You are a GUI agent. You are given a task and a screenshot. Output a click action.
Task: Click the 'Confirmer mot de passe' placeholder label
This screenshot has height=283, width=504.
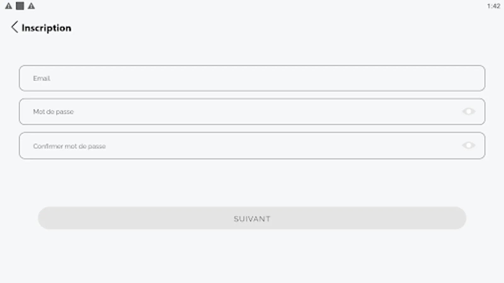coord(69,146)
